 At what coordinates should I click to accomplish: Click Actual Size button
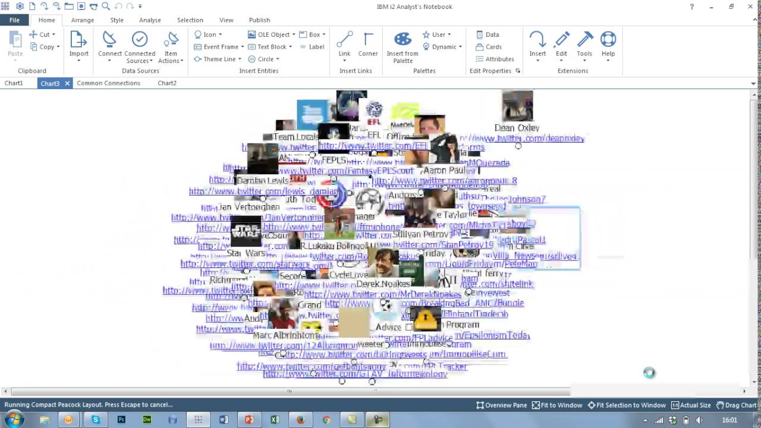tap(691, 405)
